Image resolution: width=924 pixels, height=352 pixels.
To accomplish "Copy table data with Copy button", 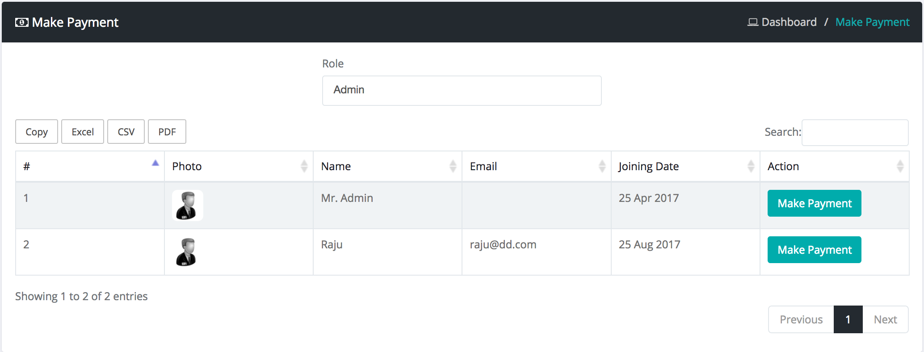I will 37,132.
